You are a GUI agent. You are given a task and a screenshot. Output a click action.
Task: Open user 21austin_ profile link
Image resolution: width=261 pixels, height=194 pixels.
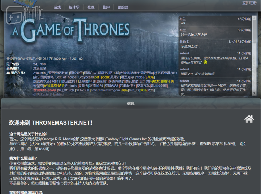click(40, 73)
